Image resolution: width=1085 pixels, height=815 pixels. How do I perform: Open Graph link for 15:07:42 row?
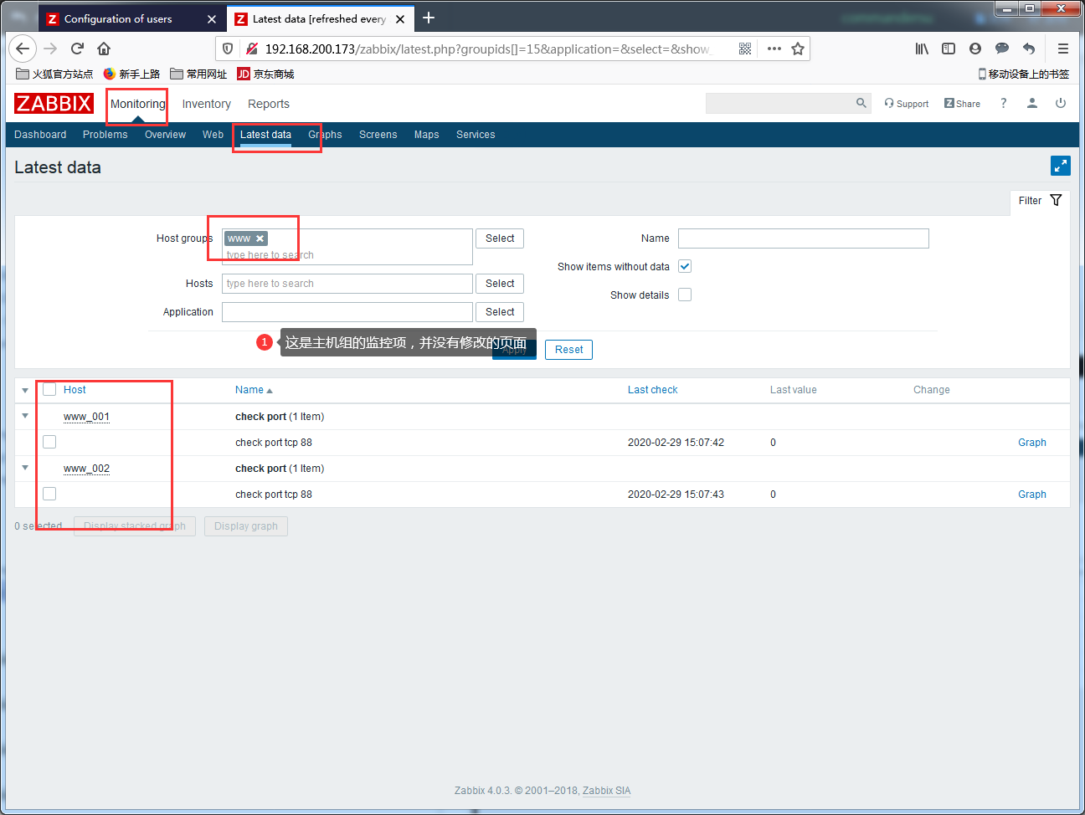click(x=1032, y=443)
